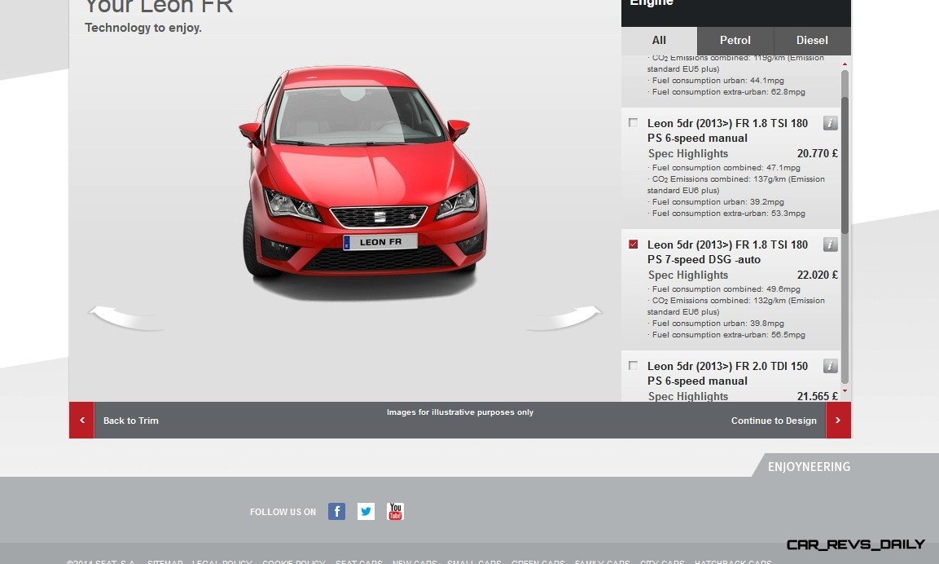Click 'Fuel consumption extra-urban: 62.8mpg'
Screen dimensions: 939x564
point(728,92)
